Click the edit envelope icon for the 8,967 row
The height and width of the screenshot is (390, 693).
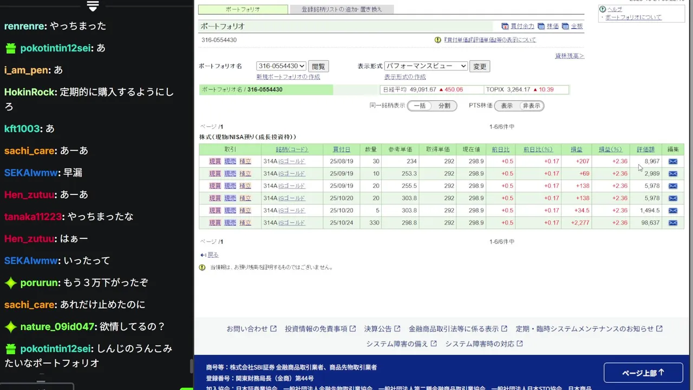click(672, 161)
